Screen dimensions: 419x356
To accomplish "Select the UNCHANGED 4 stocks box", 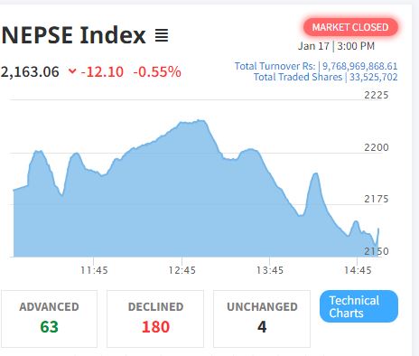I will click(262, 319).
